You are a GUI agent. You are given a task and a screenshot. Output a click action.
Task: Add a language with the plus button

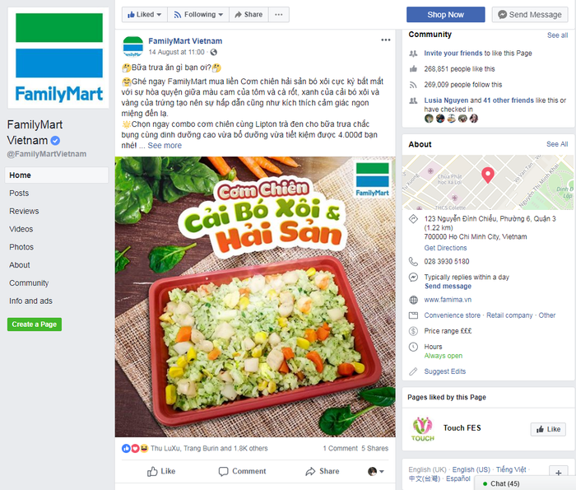click(x=559, y=473)
